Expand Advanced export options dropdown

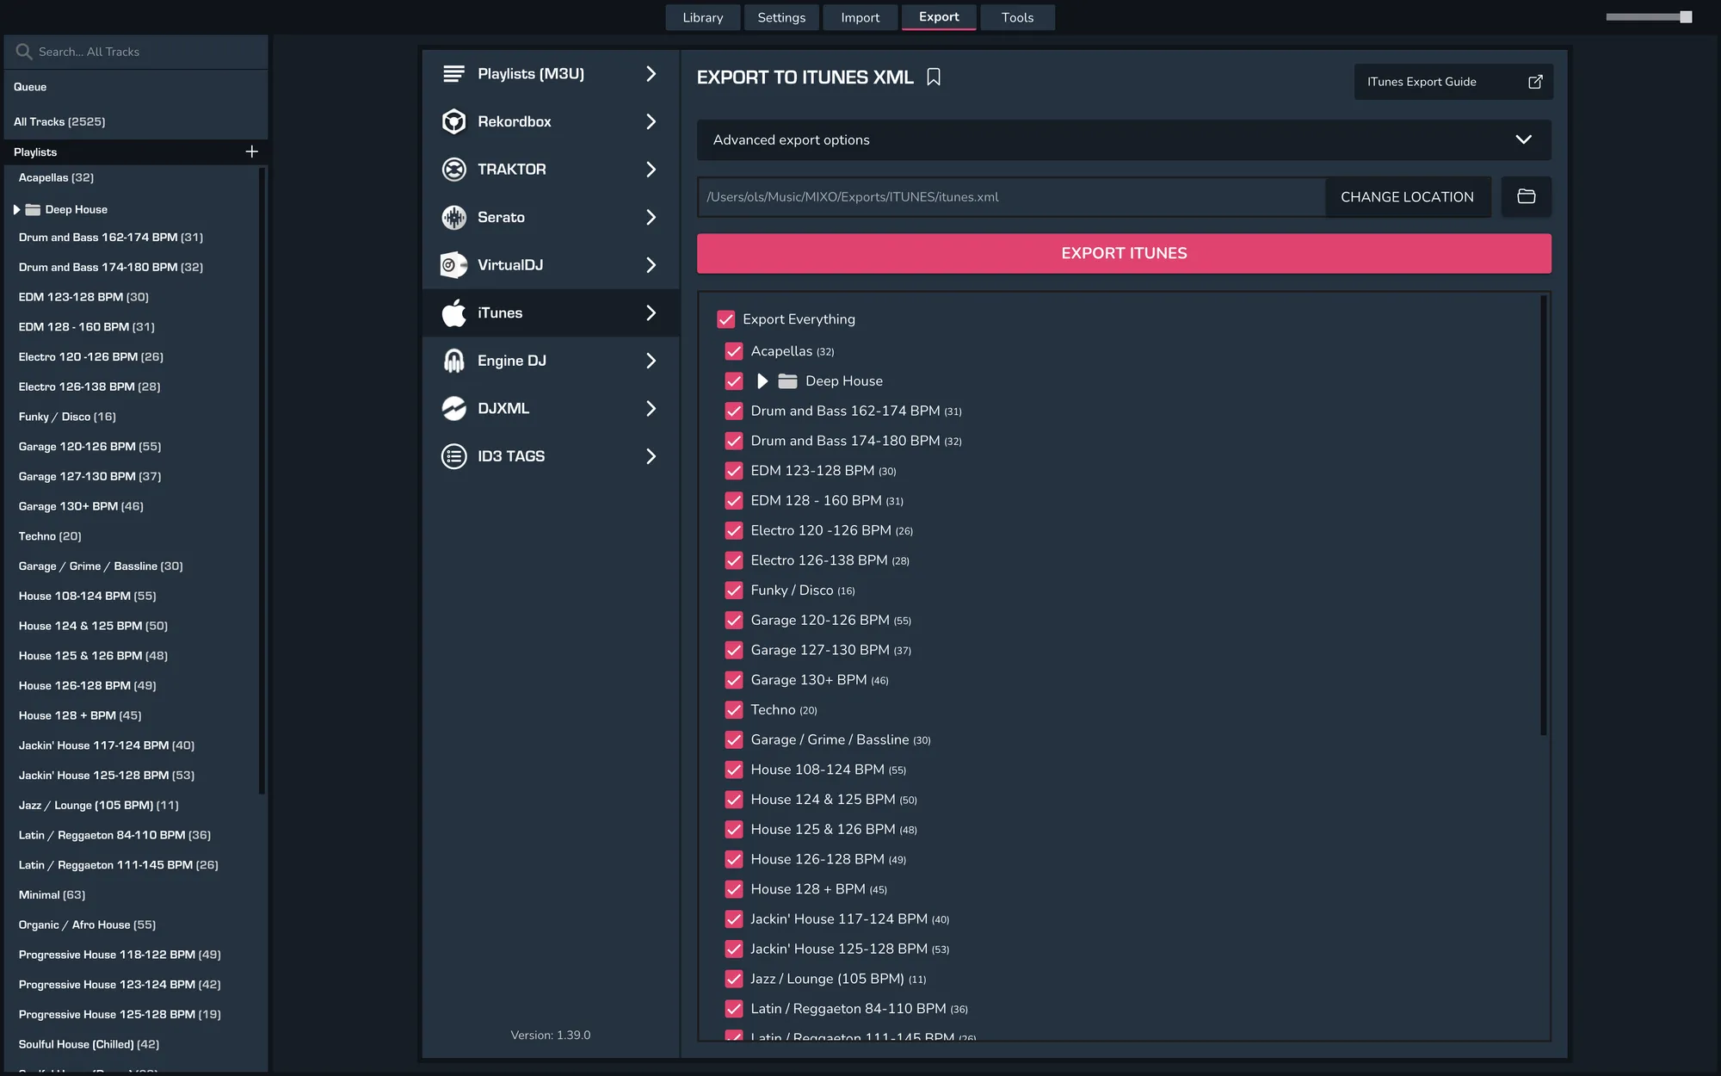(1522, 139)
